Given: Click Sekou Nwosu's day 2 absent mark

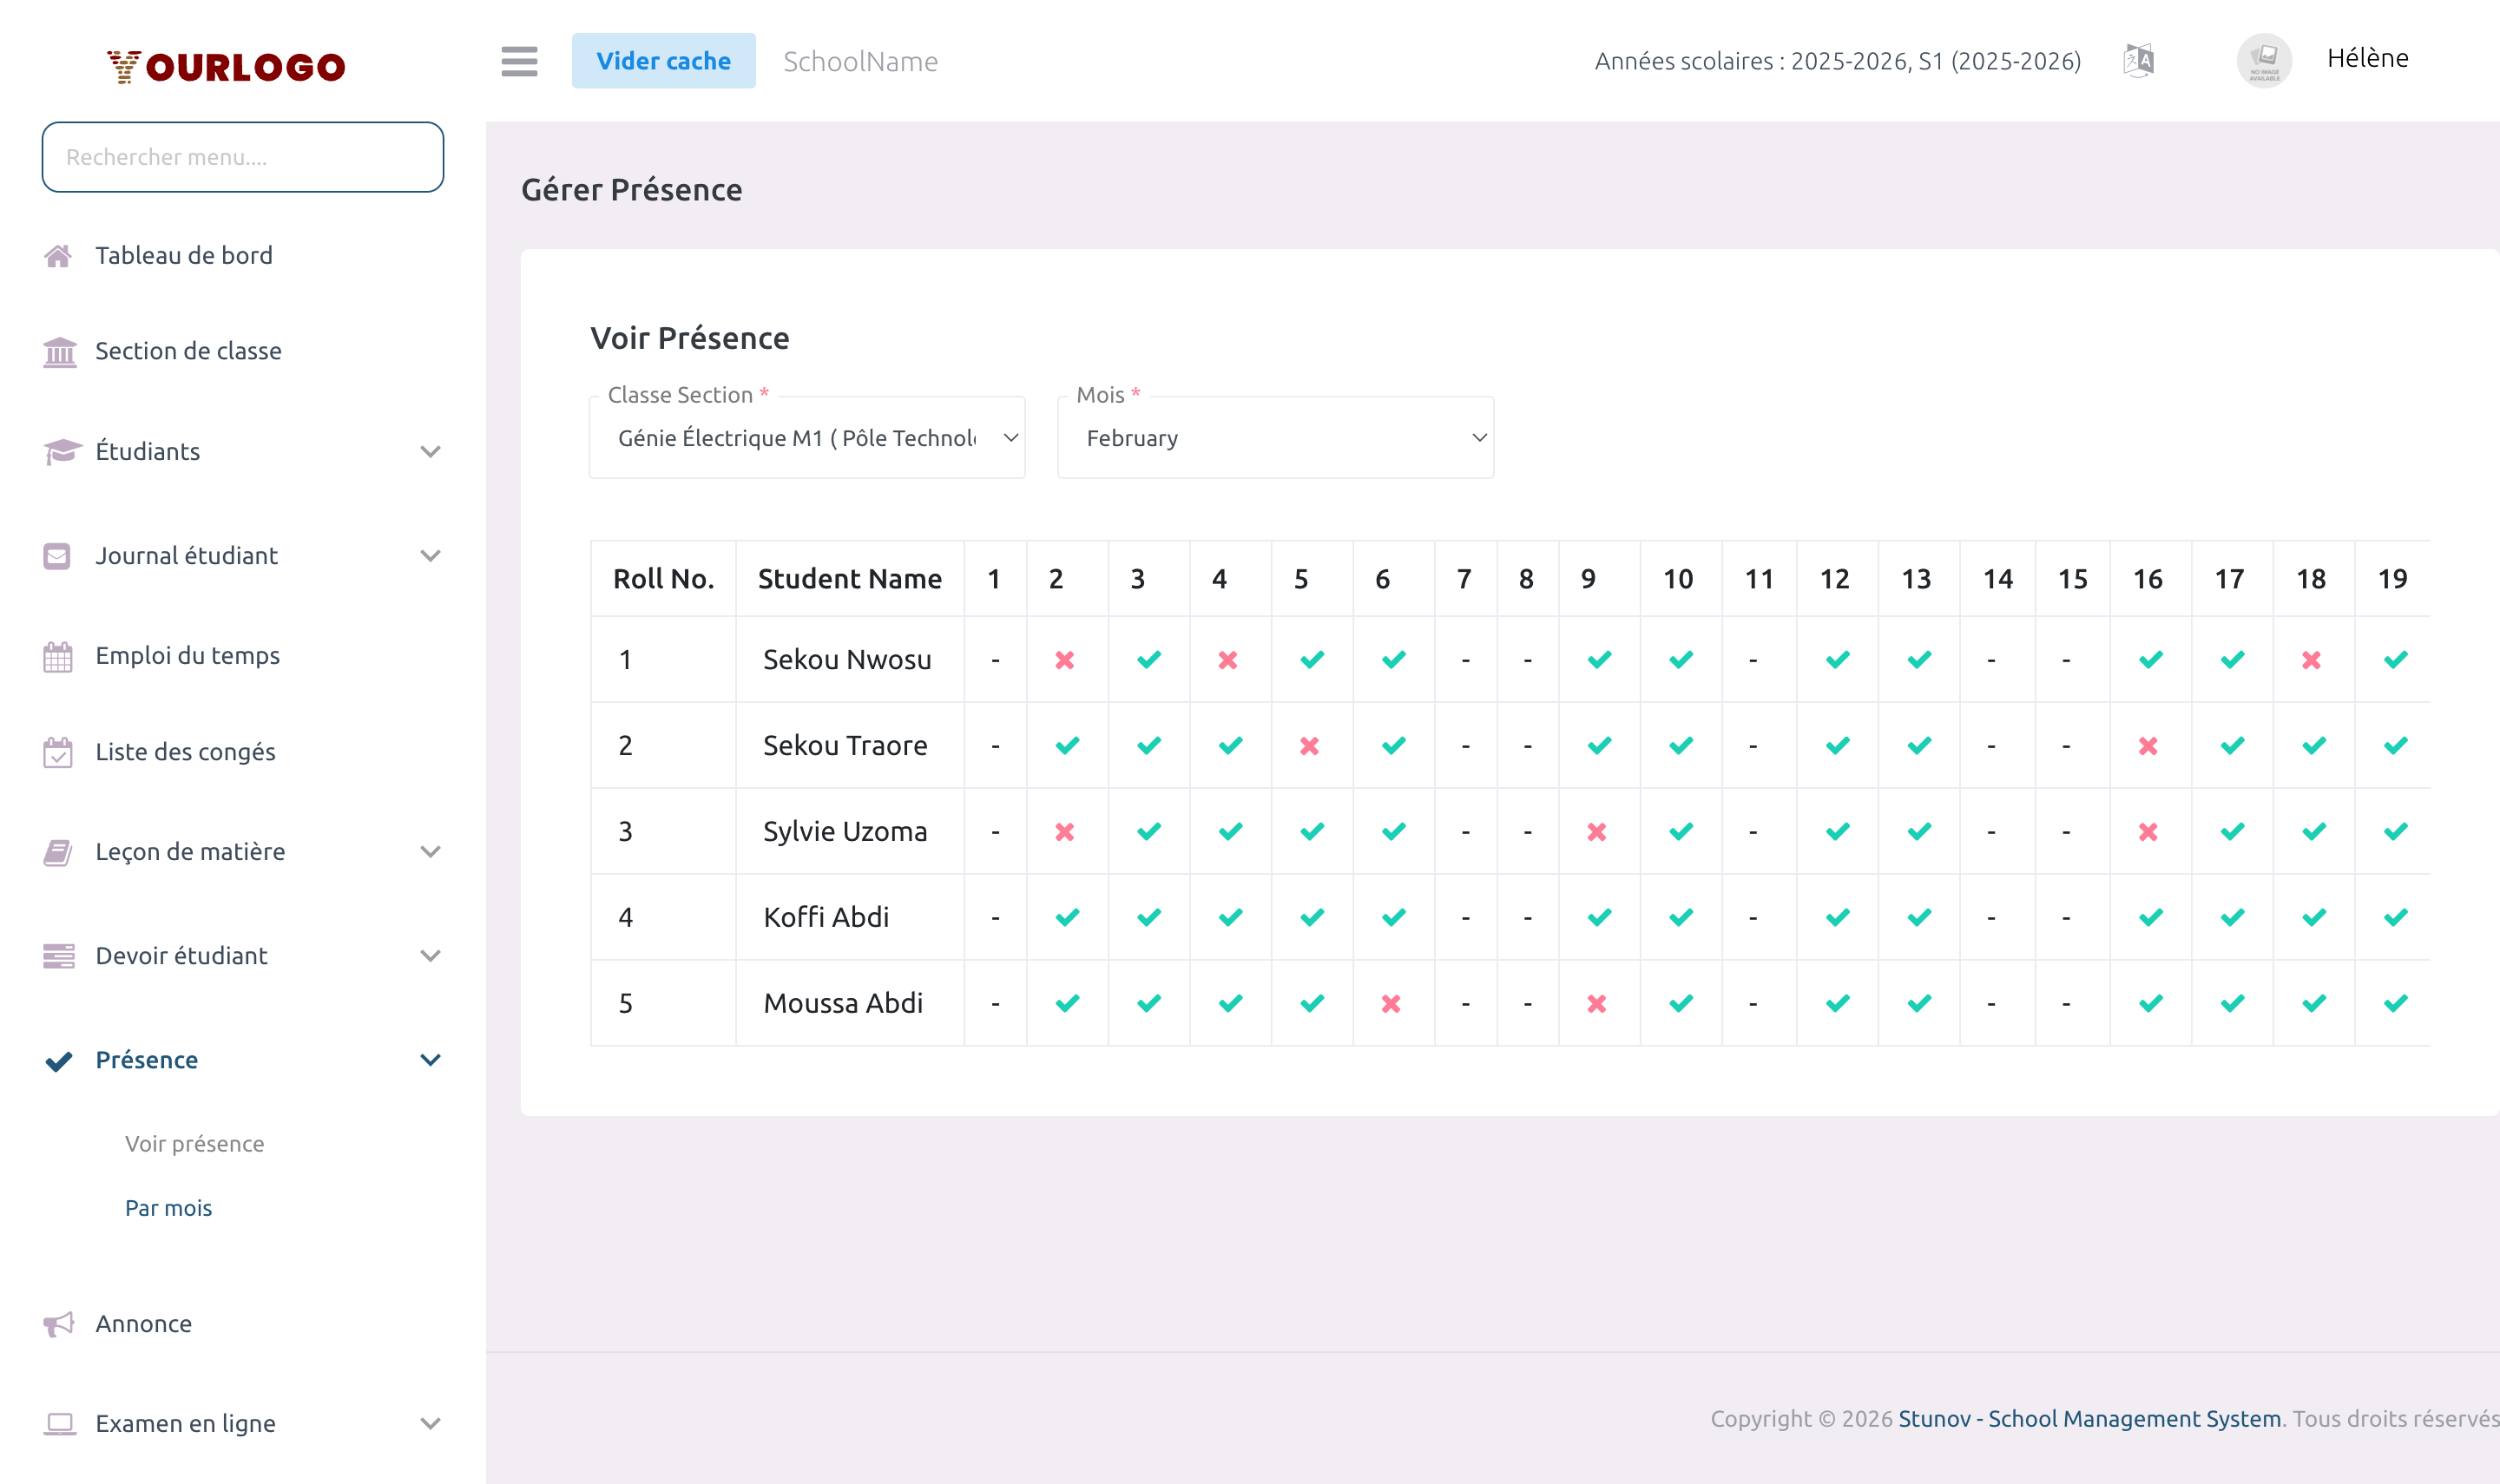Looking at the screenshot, I should click(1065, 660).
